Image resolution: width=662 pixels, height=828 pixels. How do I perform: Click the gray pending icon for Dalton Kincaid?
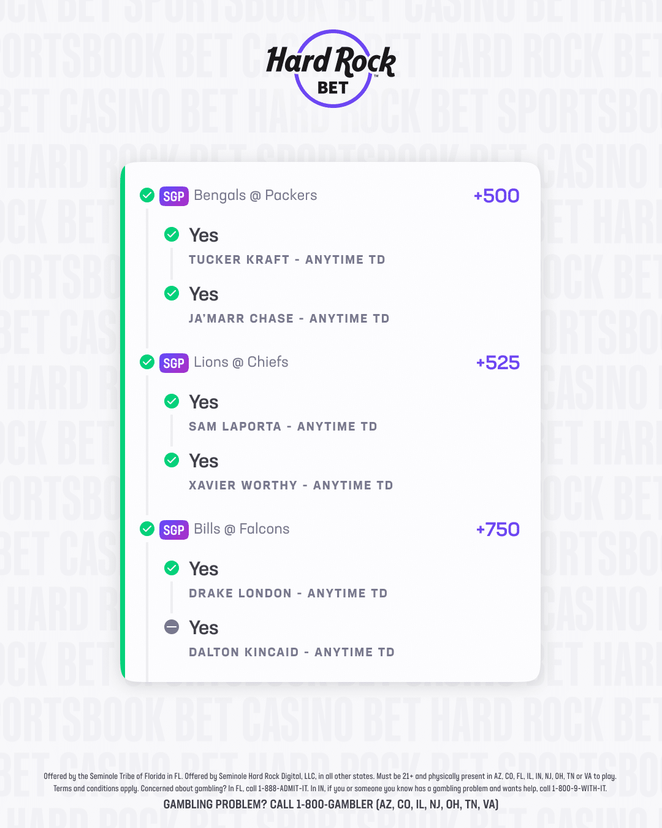[x=172, y=627]
